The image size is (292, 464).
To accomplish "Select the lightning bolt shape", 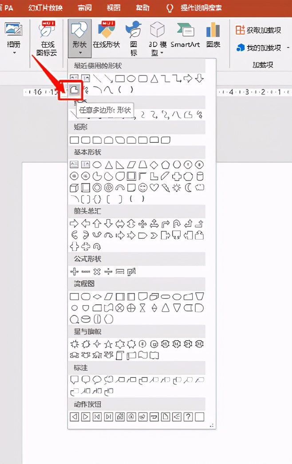I will click(166, 188).
